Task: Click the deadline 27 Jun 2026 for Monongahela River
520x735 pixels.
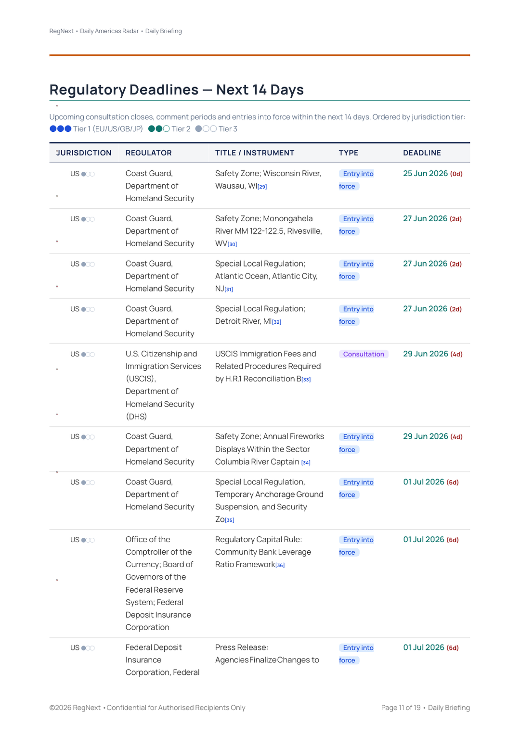Action: (x=432, y=219)
